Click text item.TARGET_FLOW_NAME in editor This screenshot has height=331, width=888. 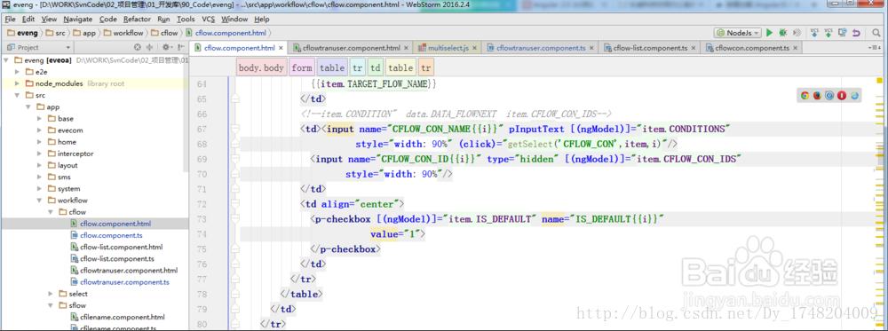374,84
